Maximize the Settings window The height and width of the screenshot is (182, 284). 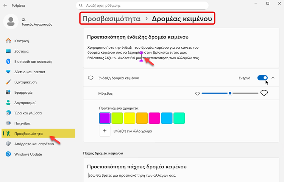[x=268, y=3]
